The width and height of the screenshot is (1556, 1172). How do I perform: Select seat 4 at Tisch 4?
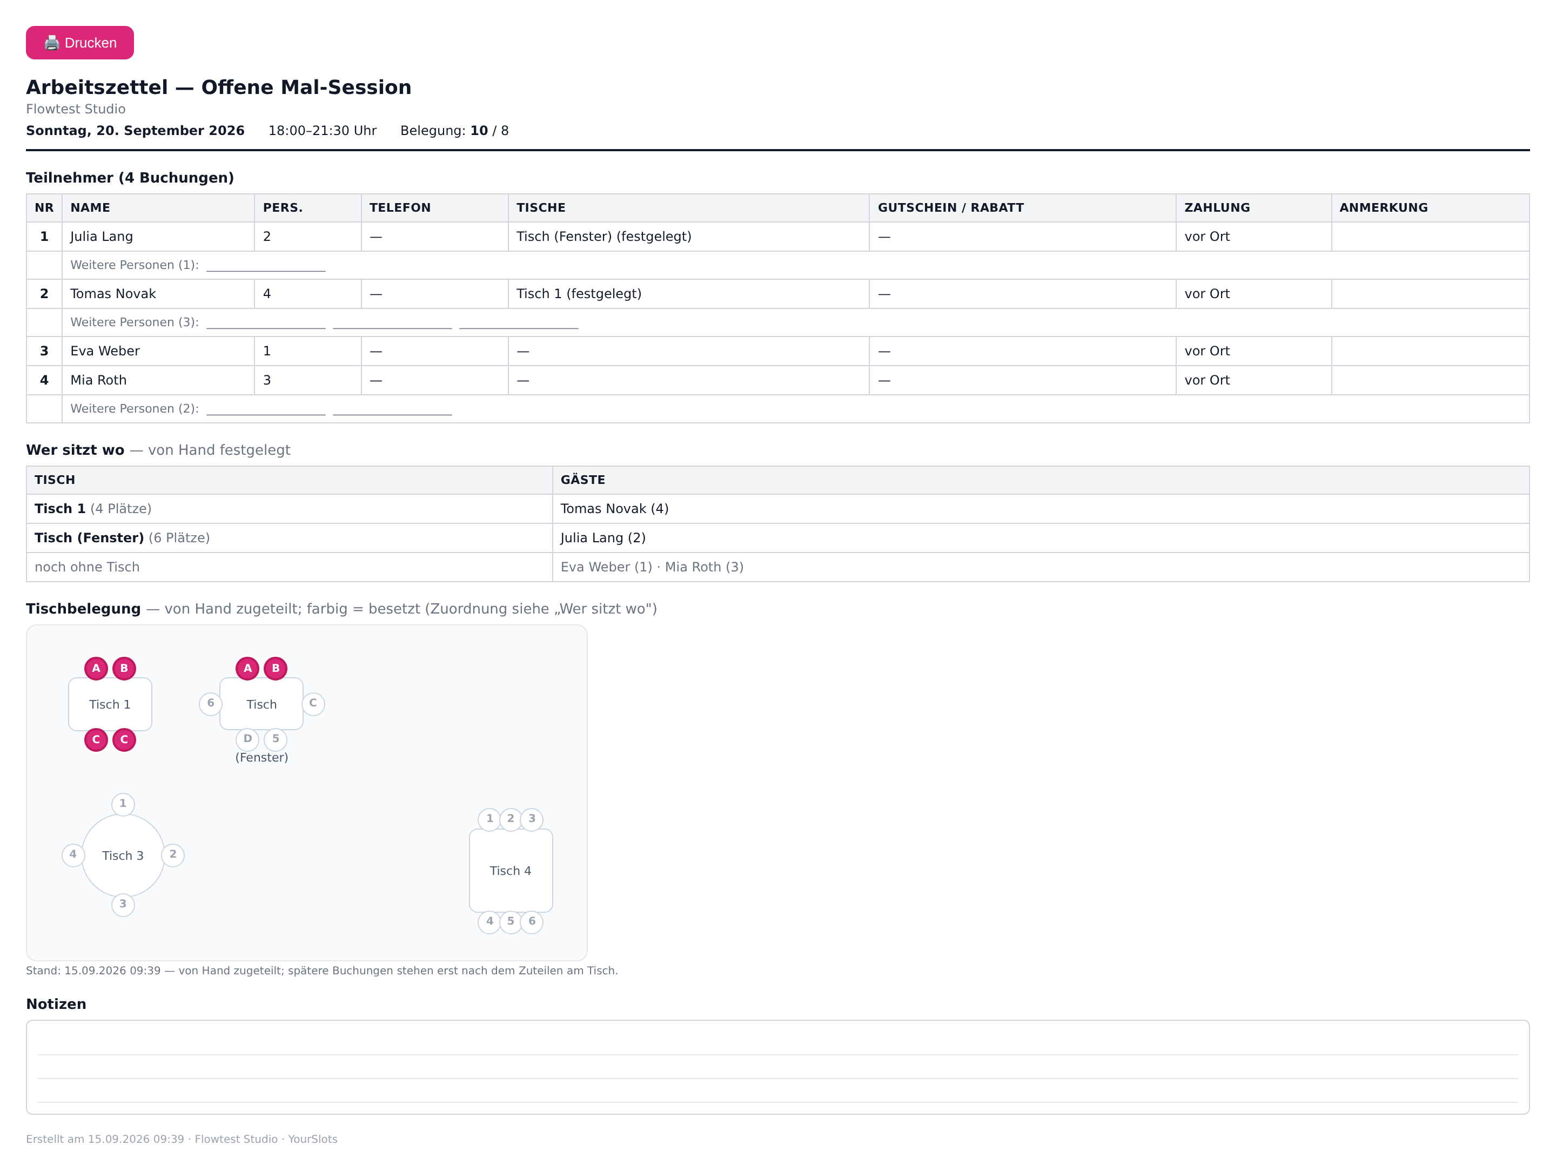tap(489, 922)
